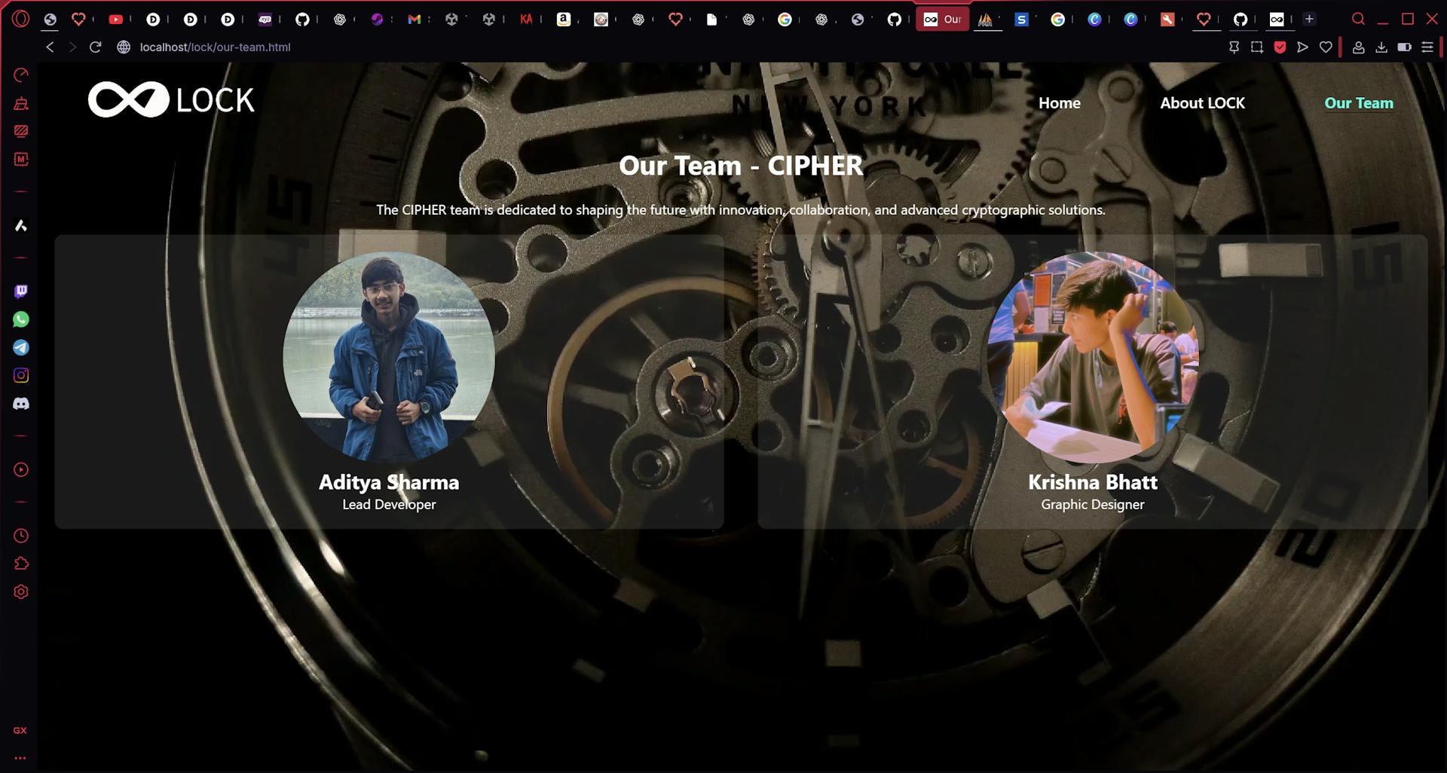Switch to the KA tab
Viewport: 1447px width, 773px height.
[526, 20]
